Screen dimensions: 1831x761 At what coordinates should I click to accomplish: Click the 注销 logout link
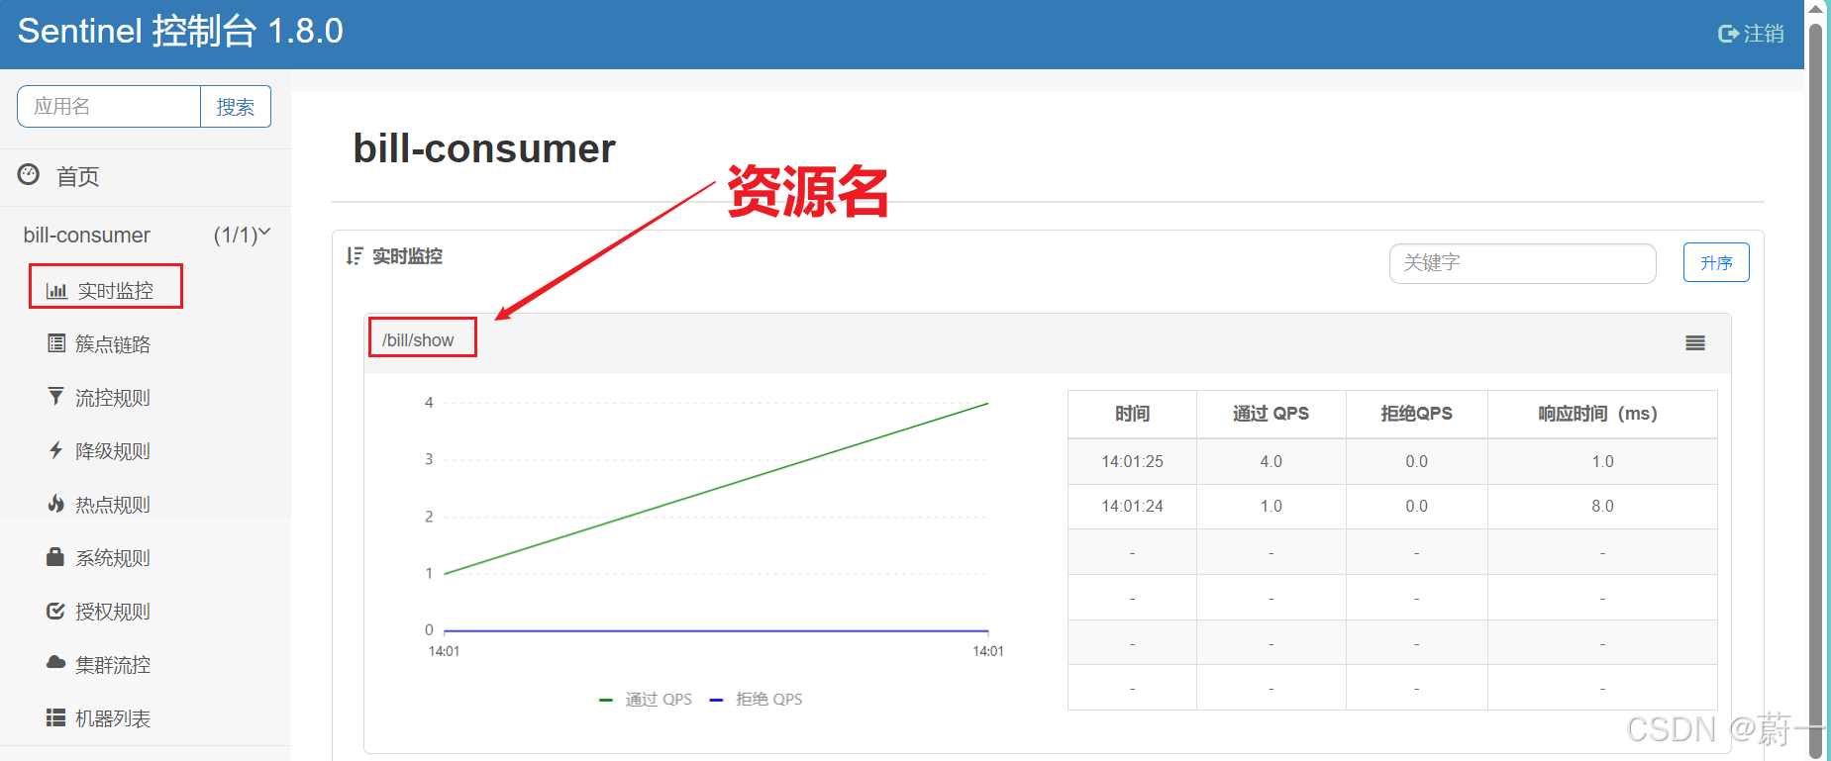(x=1763, y=34)
